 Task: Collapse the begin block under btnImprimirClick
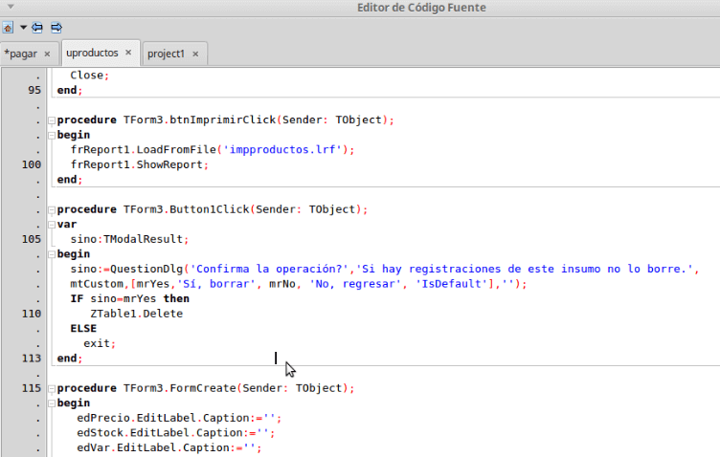pyautogui.click(x=50, y=136)
